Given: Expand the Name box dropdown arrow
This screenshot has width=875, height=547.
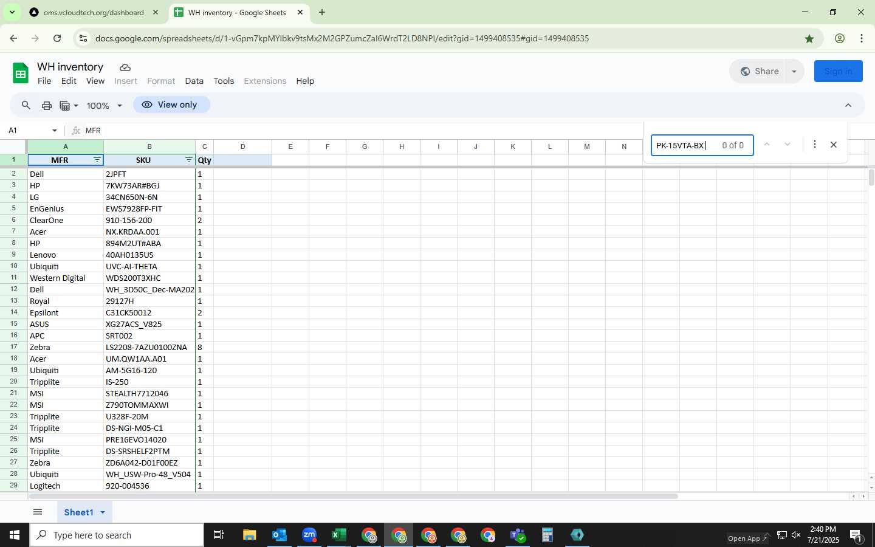Looking at the screenshot, I should 55,131.
